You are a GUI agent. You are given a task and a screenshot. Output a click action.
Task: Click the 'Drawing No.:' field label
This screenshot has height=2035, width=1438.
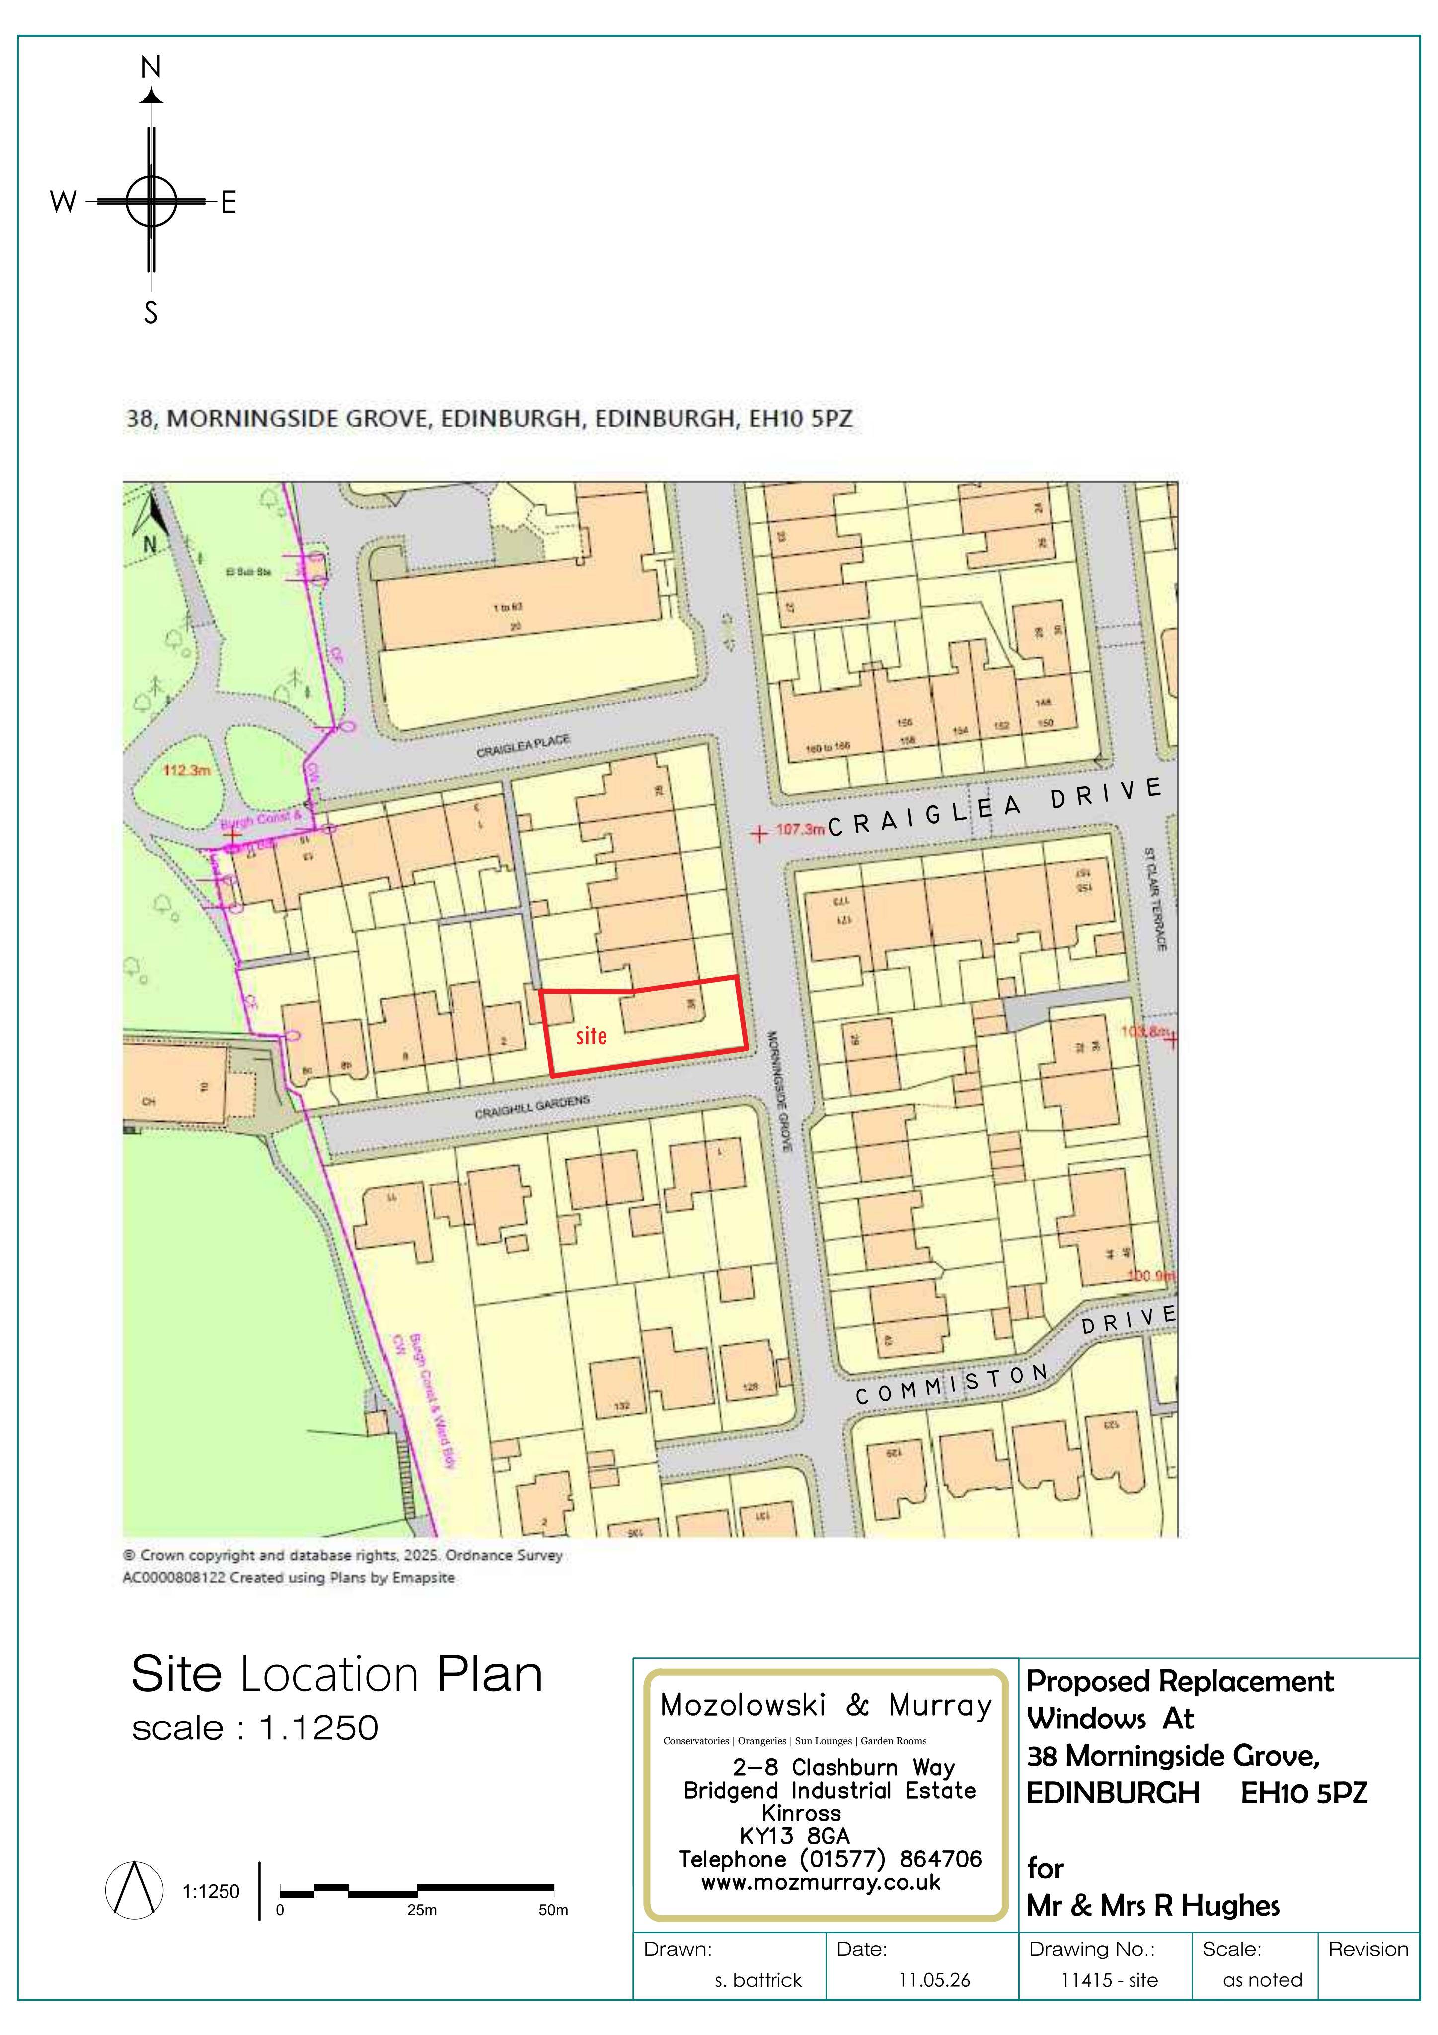tap(1092, 1949)
